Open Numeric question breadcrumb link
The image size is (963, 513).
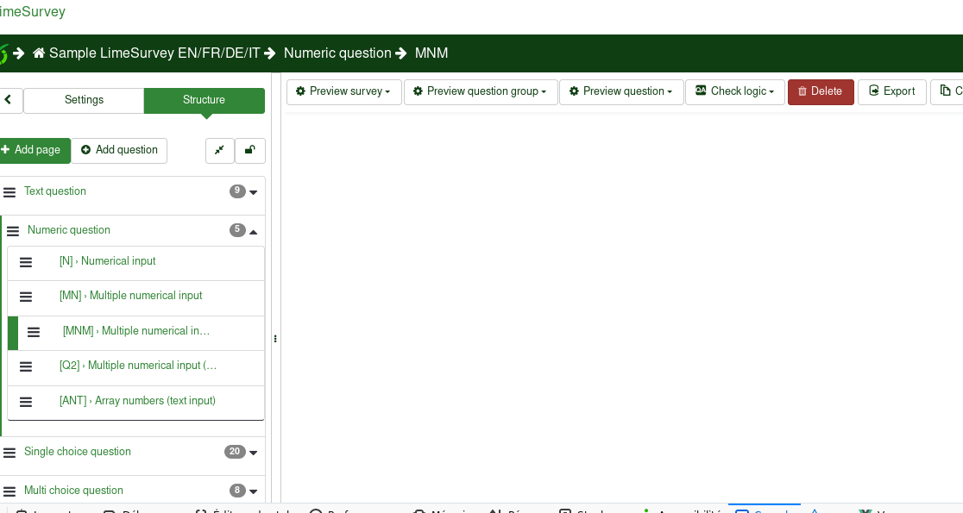[337, 53]
